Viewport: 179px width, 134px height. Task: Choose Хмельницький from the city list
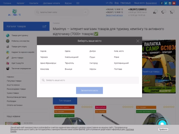72,57
